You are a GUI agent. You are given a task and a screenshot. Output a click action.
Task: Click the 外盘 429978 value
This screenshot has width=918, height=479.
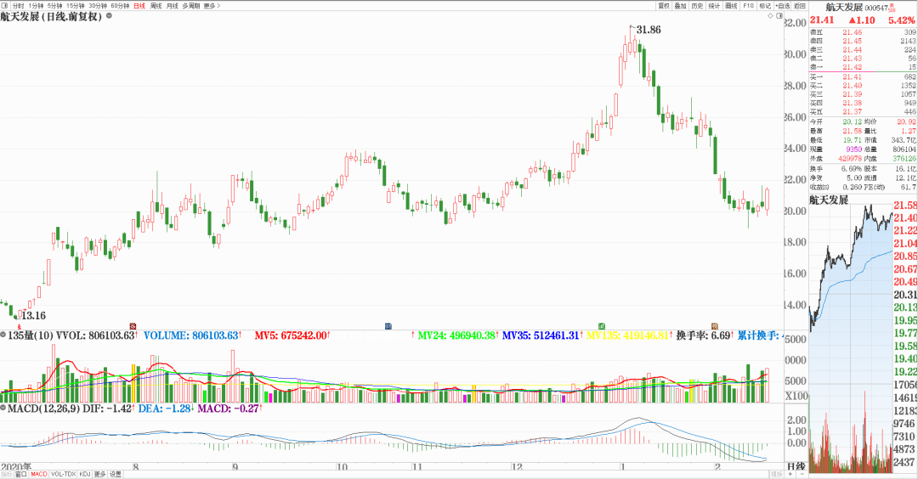(849, 159)
